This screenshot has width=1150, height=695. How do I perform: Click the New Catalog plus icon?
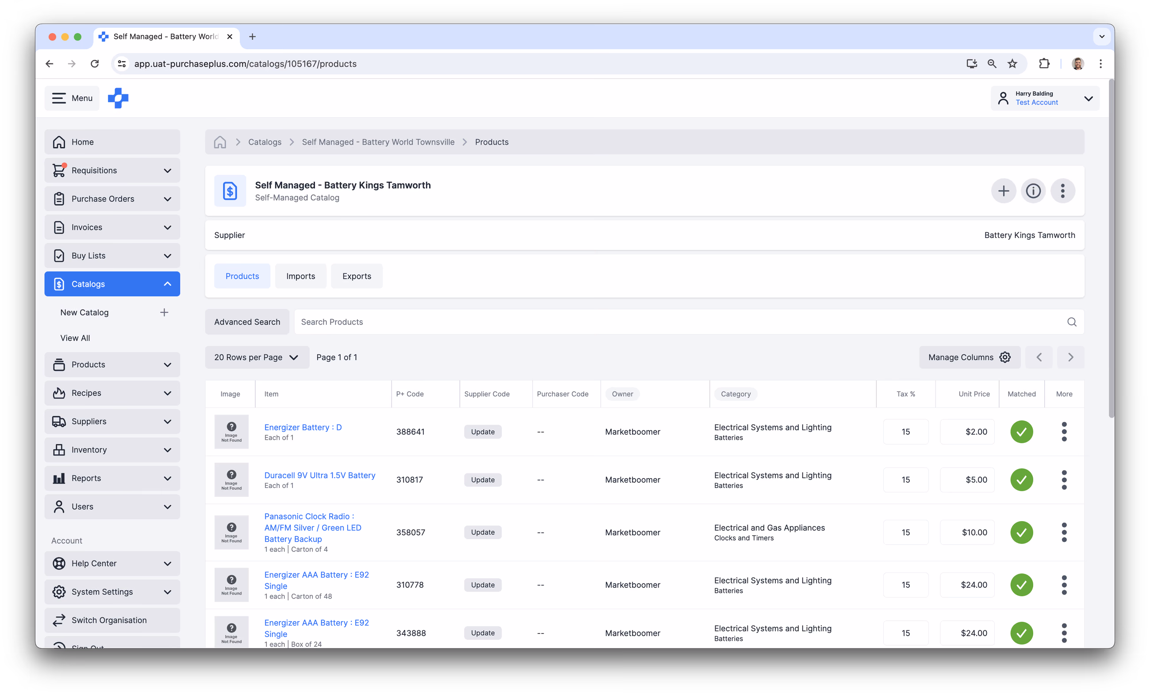[164, 312]
